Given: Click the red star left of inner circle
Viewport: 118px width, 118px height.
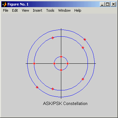Looking at the screenshot, I should point(54,64).
